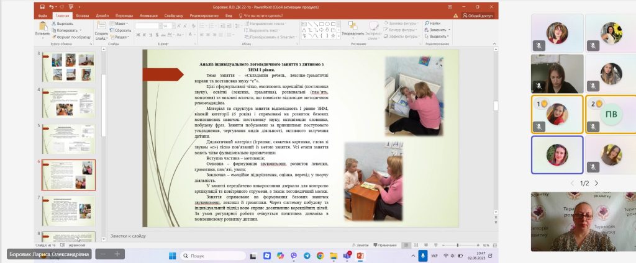The image size is (636, 263).
Task: Toggle italic formatting К
Action: (144, 35)
